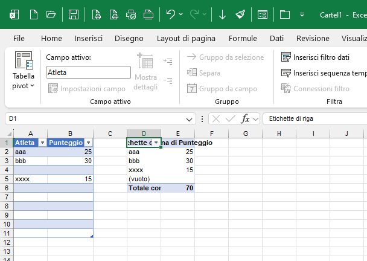Viewport: 367px width, 261px height.
Task: Open the Formule ribbon tab
Action: pos(243,39)
